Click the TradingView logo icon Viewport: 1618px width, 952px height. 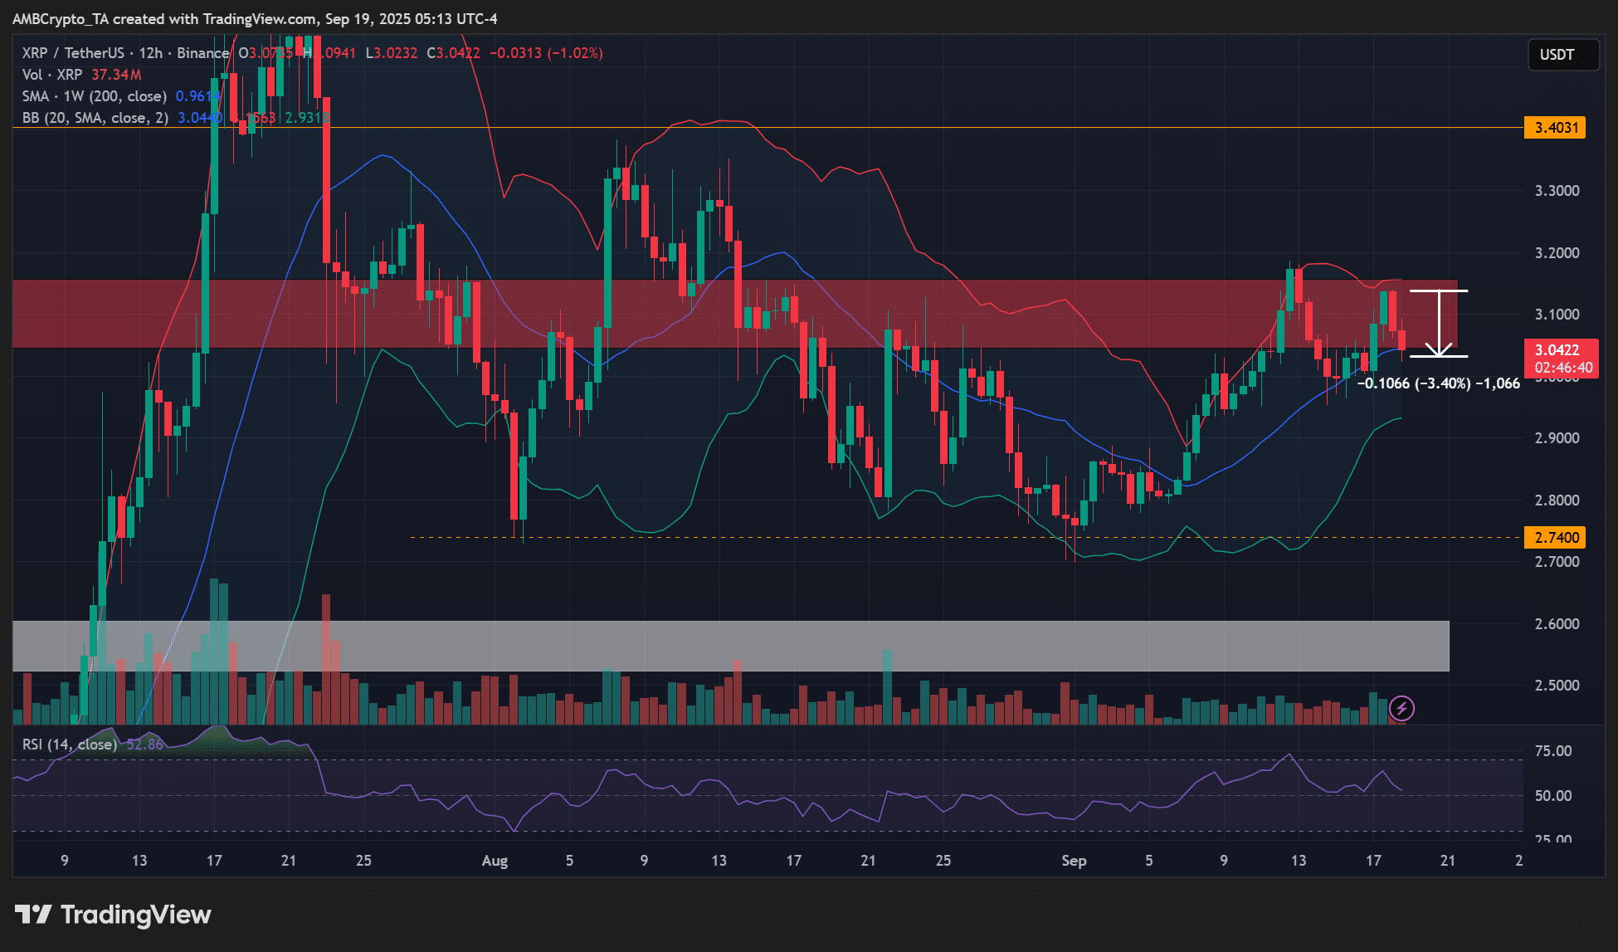[x=34, y=915]
